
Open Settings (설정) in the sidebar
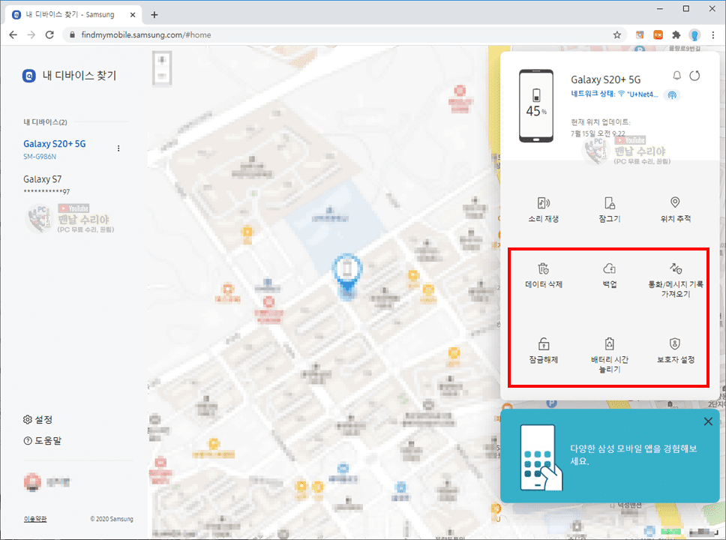37,419
